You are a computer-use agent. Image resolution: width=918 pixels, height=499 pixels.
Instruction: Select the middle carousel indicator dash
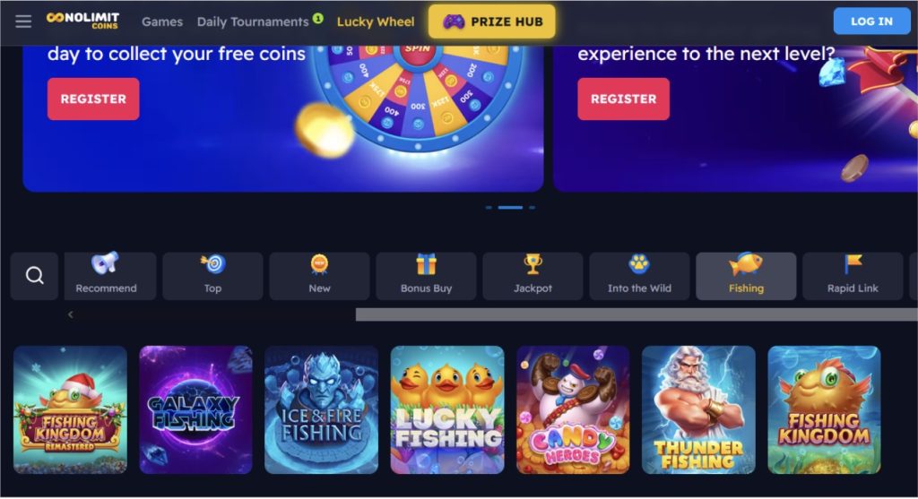(x=510, y=208)
